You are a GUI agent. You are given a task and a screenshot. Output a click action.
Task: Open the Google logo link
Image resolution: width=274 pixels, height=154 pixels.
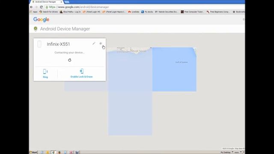[x=41, y=19]
